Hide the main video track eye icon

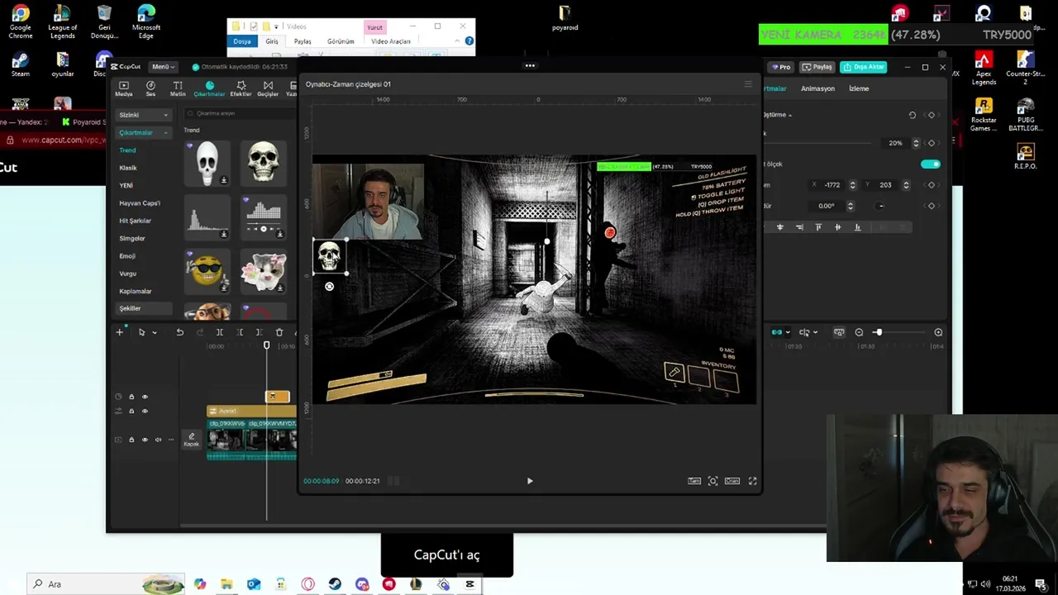145,440
